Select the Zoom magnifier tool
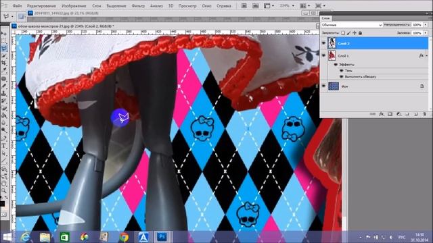 (x=4, y=190)
